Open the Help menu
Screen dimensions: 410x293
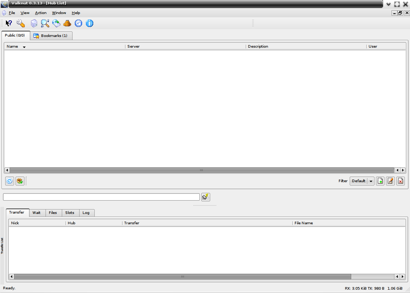[x=76, y=13]
